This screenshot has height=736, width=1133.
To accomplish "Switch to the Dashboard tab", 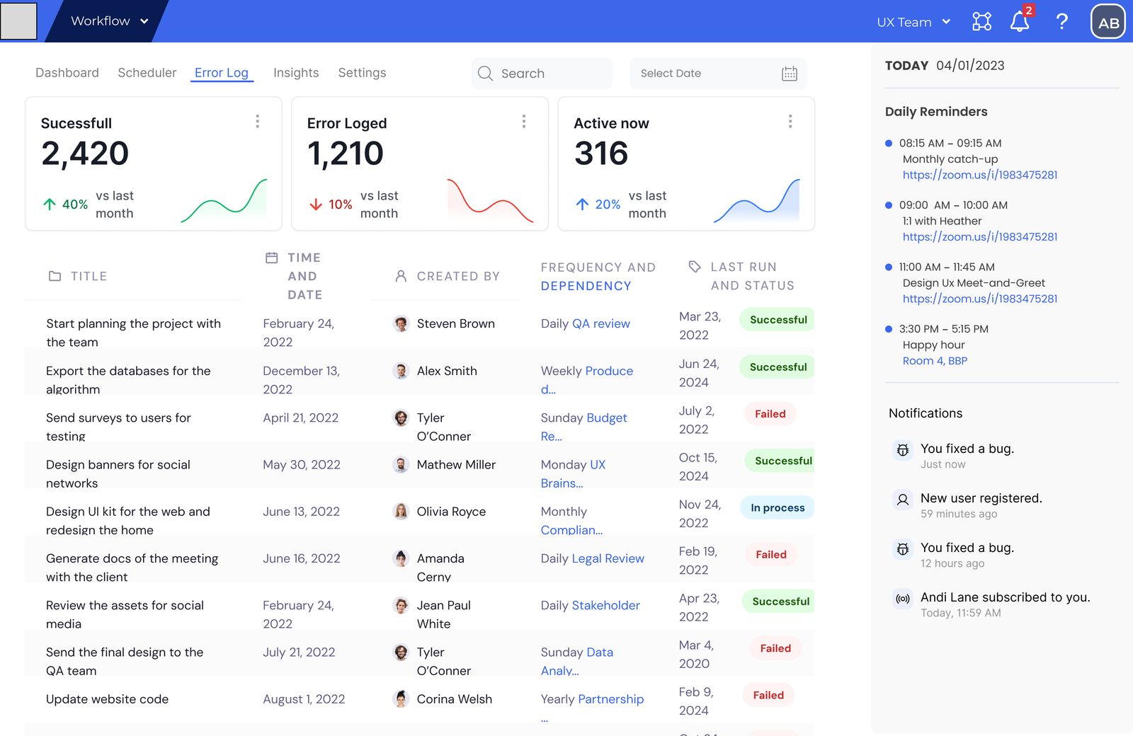I will [67, 73].
